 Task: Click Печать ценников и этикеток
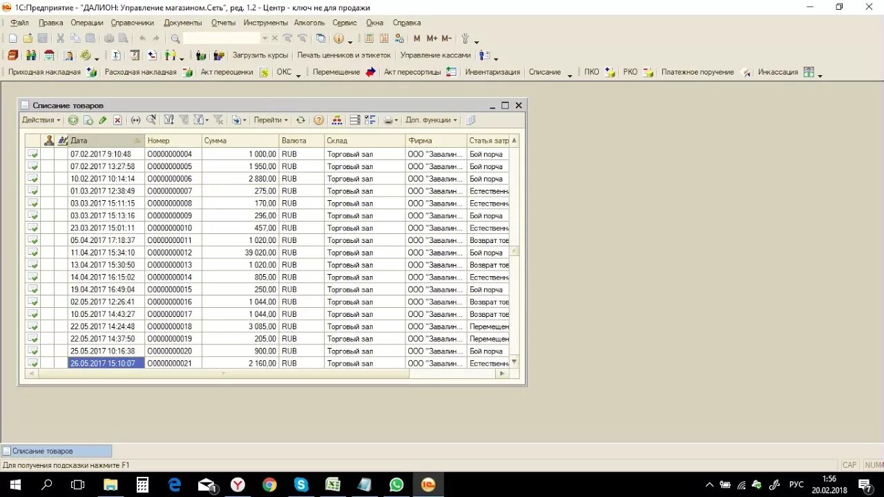344,55
